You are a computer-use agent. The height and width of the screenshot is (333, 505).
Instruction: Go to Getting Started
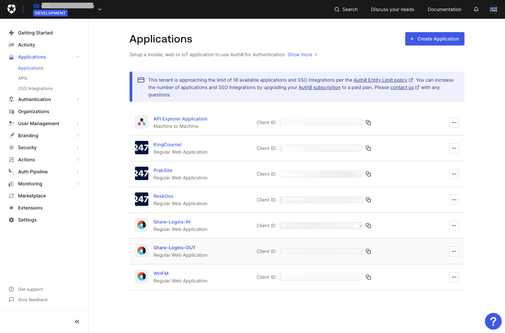35,33
